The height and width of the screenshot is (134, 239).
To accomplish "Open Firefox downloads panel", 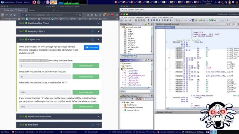I will pyautogui.click(x=88, y=15).
